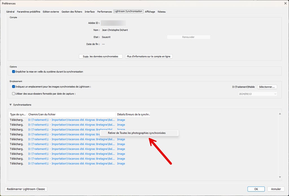The width and height of the screenshot is (289, 196).
Task: Go to the Interface tab
Action: pos(89,12)
